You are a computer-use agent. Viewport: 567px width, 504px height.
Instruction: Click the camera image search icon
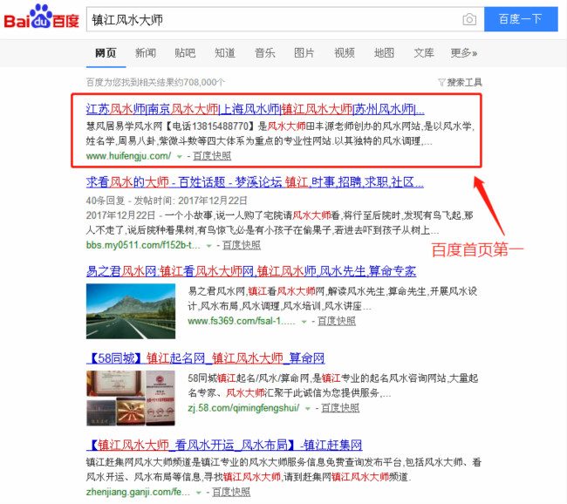pyautogui.click(x=469, y=19)
